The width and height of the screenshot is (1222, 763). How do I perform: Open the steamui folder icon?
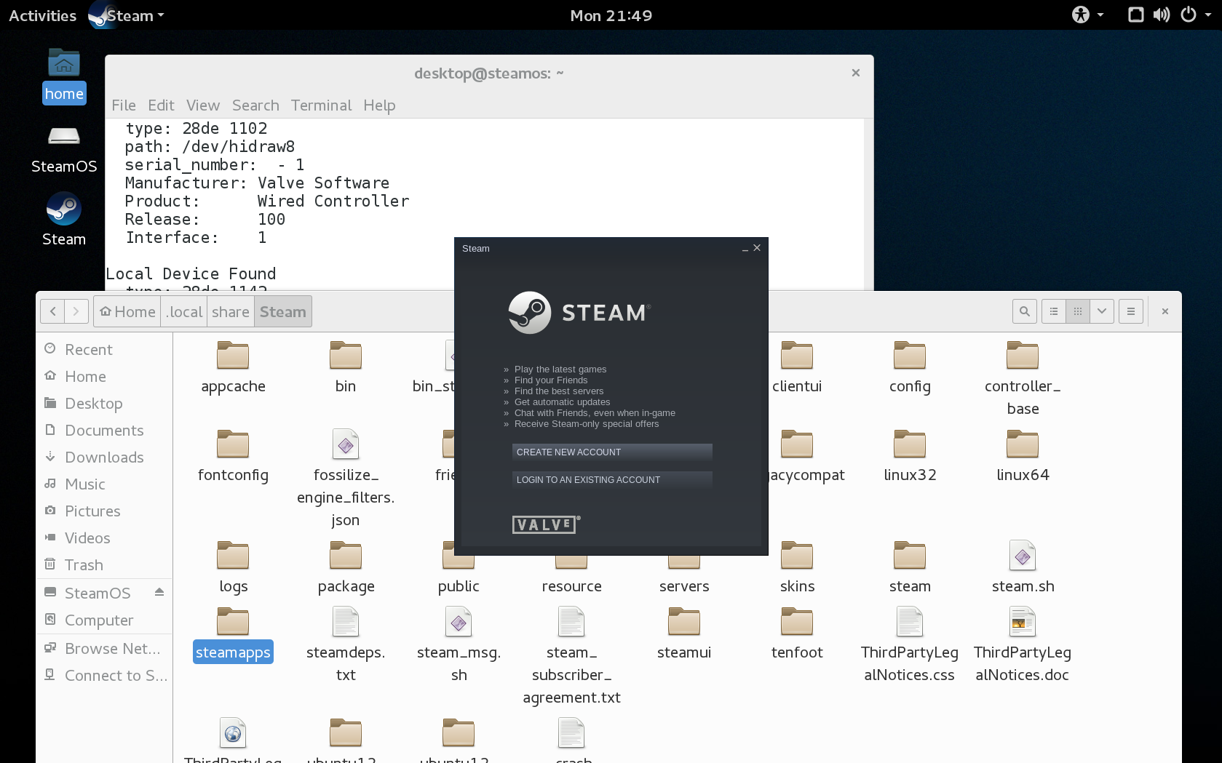point(684,622)
